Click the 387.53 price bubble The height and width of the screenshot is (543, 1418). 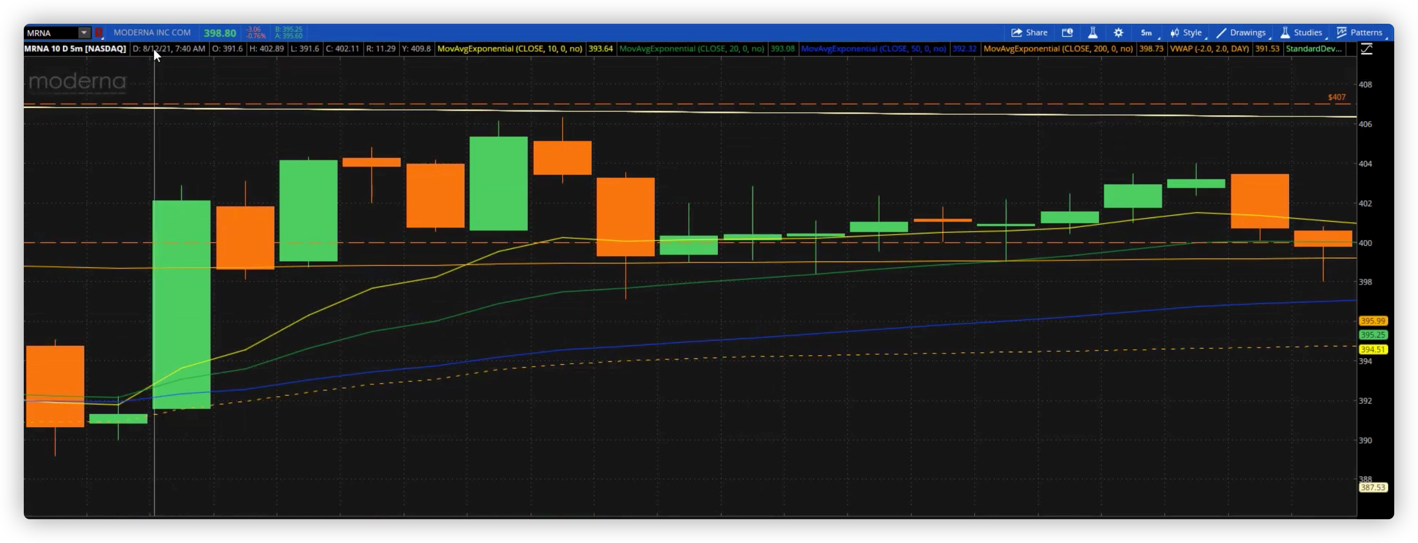[1373, 488]
